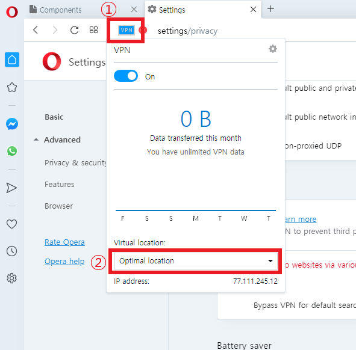Turn off the VPN toggle

(x=126, y=76)
